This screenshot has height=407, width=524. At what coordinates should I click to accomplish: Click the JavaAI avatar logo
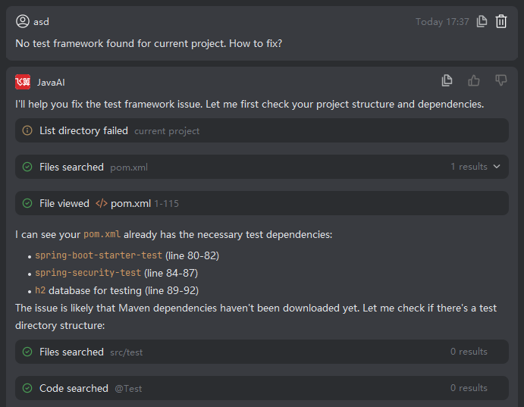[x=23, y=82]
